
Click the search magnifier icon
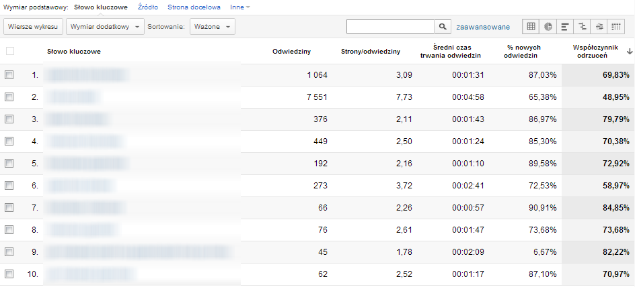click(443, 27)
